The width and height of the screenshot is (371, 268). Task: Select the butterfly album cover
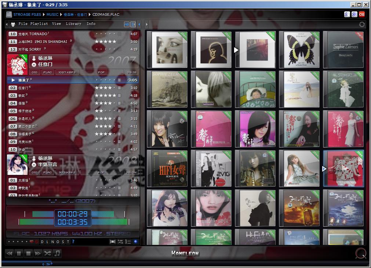coord(299,50)
